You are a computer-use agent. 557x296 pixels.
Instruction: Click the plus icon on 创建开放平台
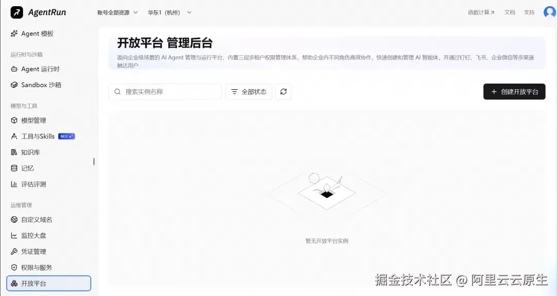pos(494,92)
